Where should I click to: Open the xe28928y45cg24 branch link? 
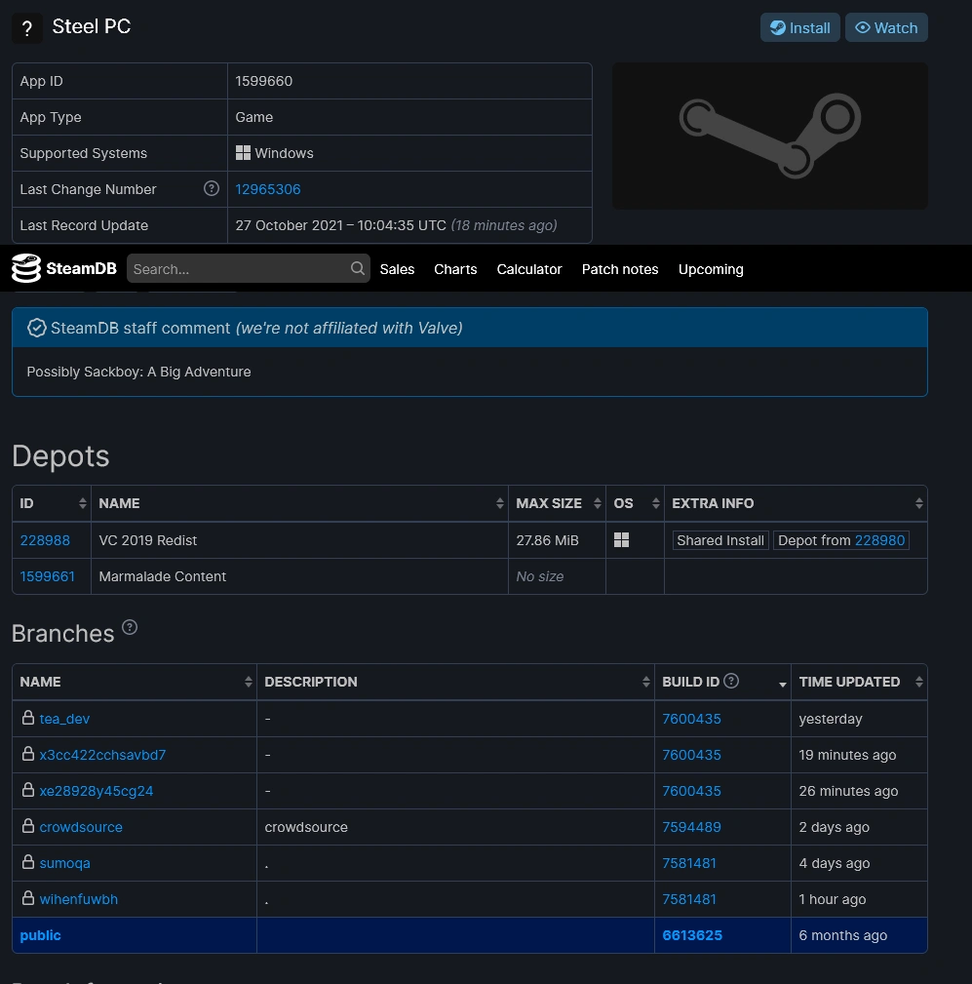tap(96, 791)
